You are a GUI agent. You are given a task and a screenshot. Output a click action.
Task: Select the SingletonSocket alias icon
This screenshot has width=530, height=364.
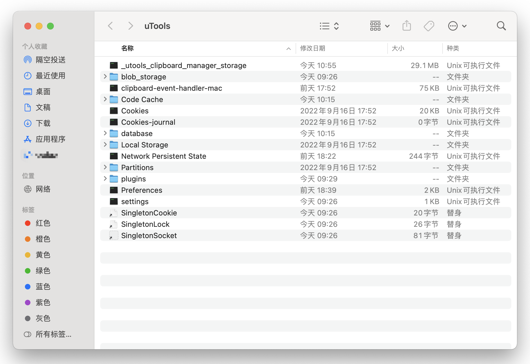tap(114, 236)
